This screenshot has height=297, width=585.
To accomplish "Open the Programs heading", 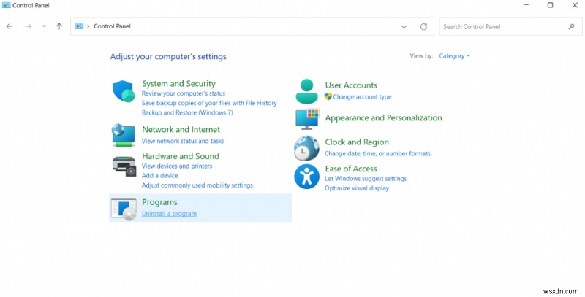I will (x=159, y=202).
